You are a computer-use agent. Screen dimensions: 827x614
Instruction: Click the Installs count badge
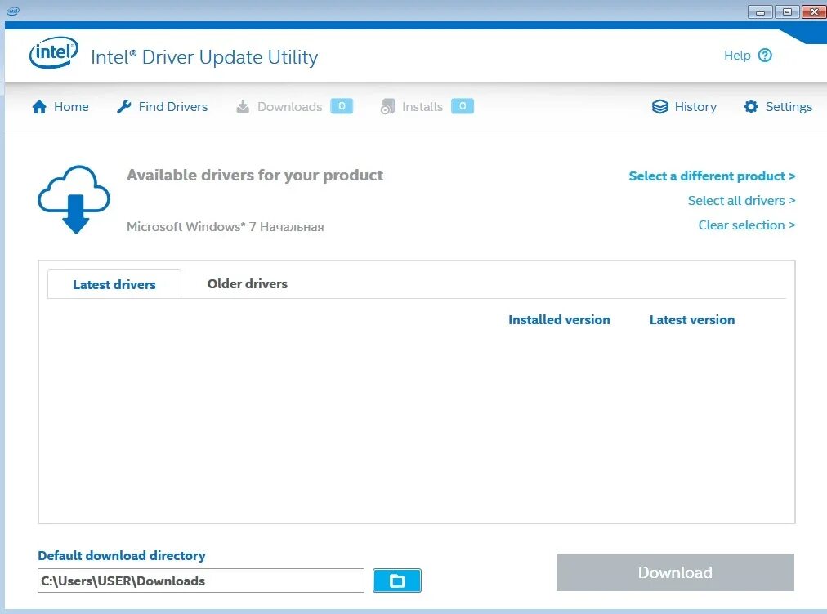pyautogui.click(x=462, y=106)
